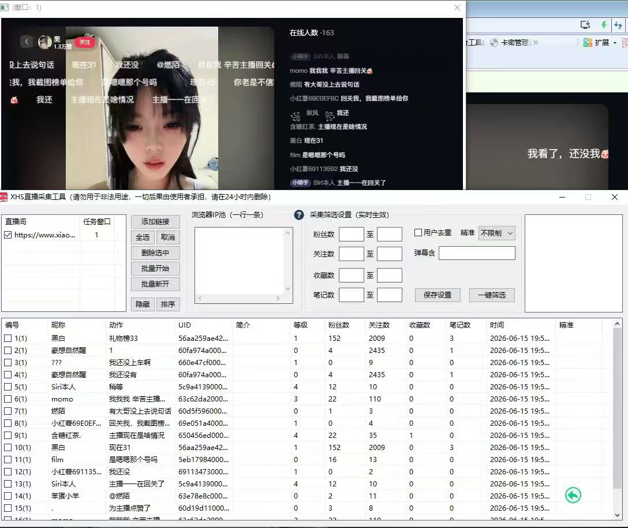Click the IP pool scroll-right arrow

(x=278, y=298)
